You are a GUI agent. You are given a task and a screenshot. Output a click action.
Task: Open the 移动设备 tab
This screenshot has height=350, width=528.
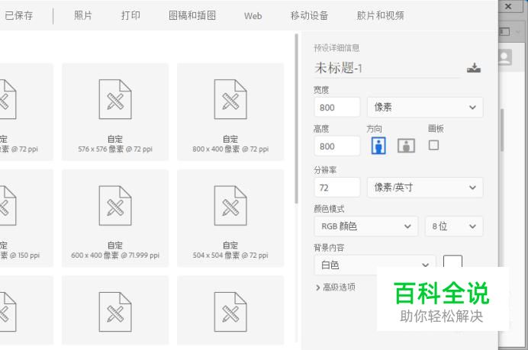click(x=310, y=15)
